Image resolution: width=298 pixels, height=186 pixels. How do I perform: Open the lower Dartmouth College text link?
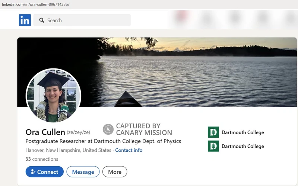[242, 146]
